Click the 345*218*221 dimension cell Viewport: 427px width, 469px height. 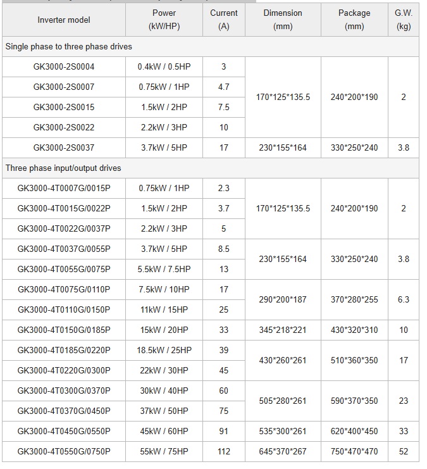pos(283,330)
